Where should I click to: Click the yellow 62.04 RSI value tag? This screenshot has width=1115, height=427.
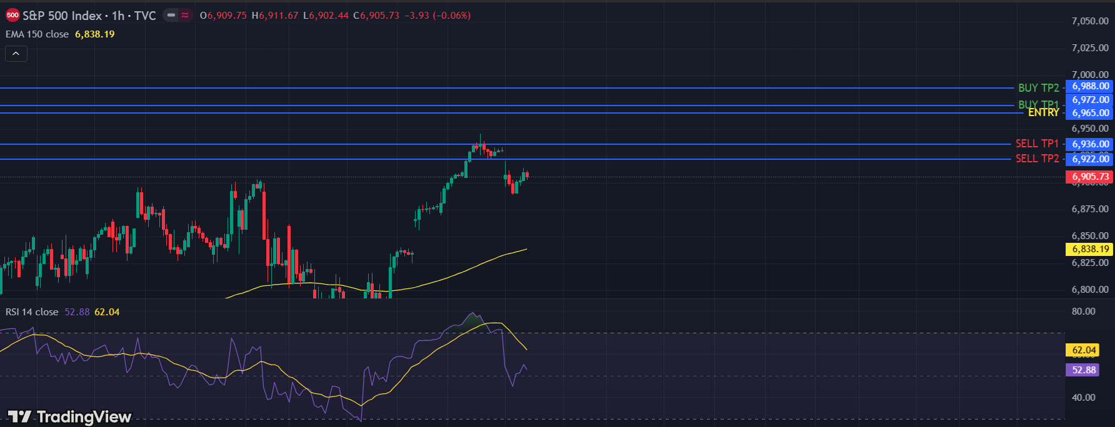point(1084,350)
